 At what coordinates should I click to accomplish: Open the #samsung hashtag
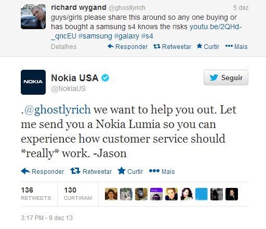pos(95,36)
